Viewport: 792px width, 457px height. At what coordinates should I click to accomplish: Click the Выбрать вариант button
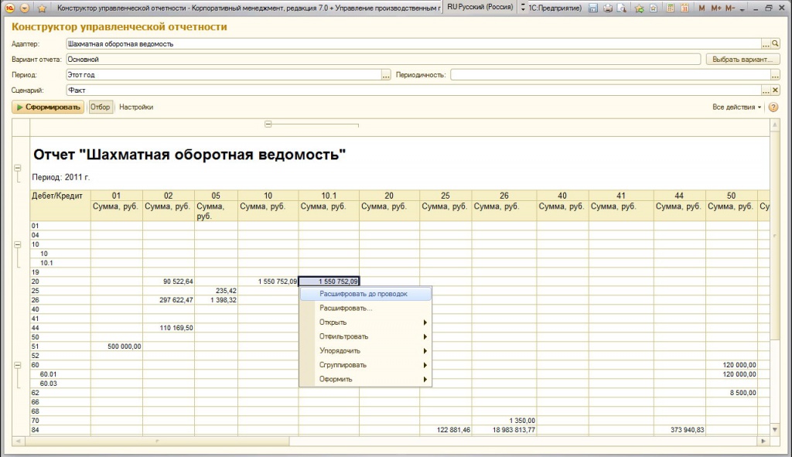[743, 59]
